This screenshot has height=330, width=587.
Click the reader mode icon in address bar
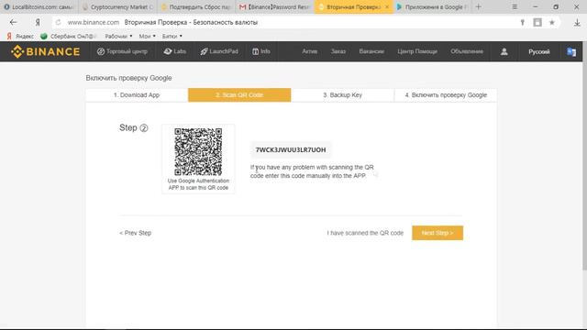[537, 22]
